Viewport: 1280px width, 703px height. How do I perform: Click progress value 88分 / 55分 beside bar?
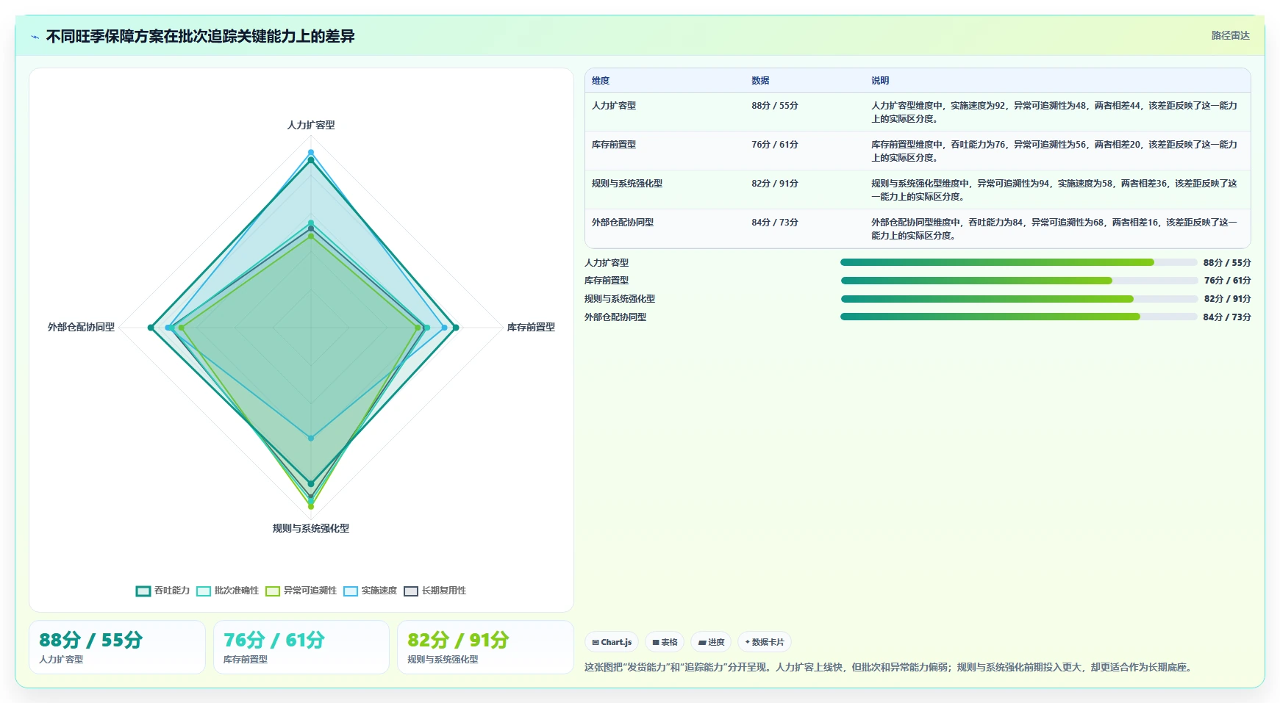click(1227, 263)
